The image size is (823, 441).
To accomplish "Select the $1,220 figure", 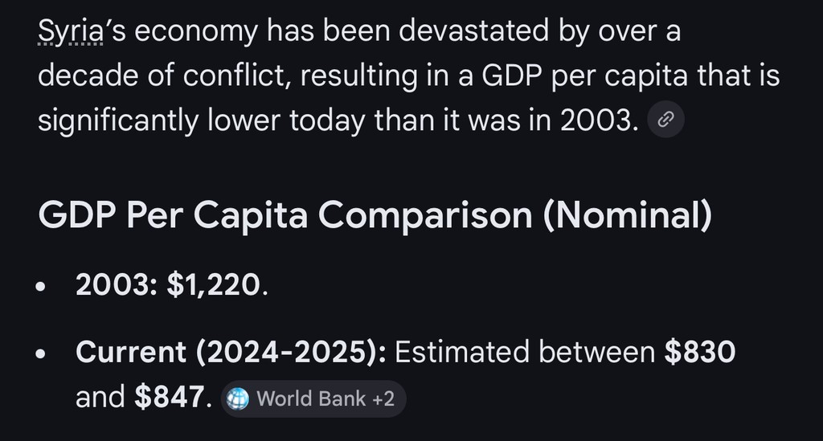I will pyautogui.click(x=214, y=285).
